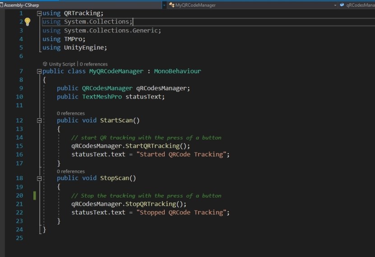Click the Unity Script cube icon

point(45,64)
